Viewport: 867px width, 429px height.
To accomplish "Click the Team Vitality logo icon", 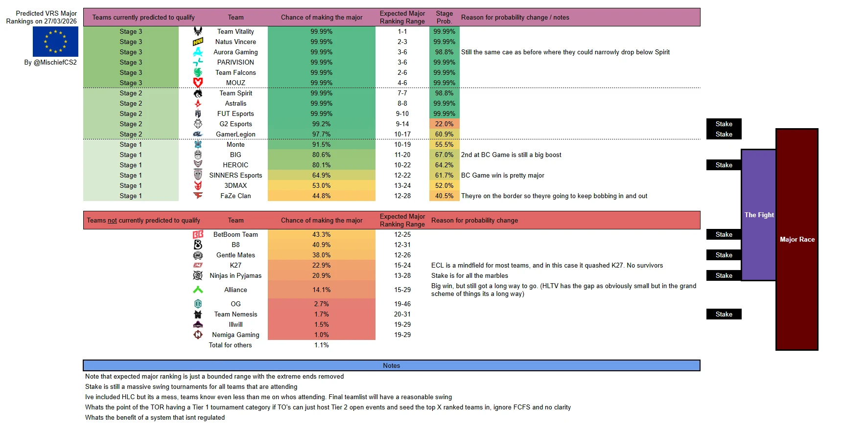I will click(198, 31).
